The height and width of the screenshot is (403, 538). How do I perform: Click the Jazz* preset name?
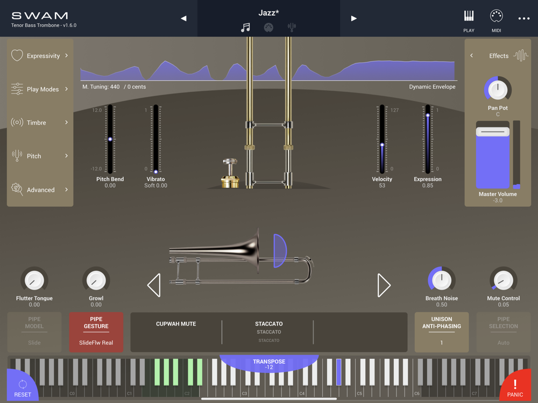(268, 13)
